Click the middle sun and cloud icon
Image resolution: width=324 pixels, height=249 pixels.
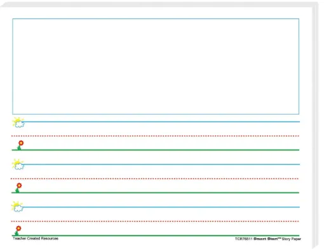tap(18, 164)
